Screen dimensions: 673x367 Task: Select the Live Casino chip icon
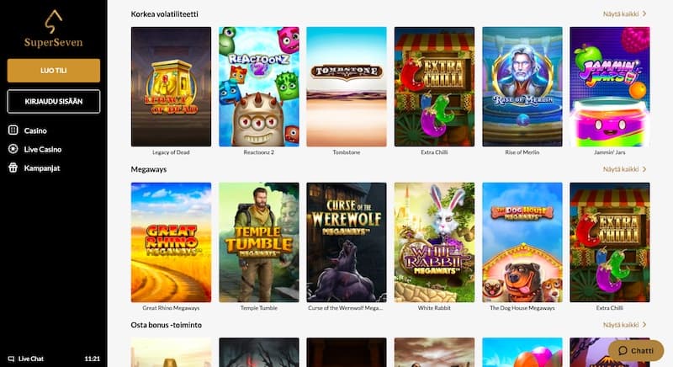pyautogui.click(x=13, y=149)
